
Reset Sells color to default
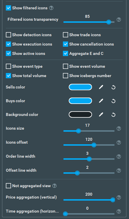(x=113, y=87)
